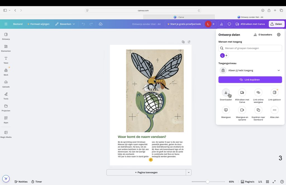Open the Projecten panel
This screenshot has height=185, width=286.
click(x=6, y=107)
